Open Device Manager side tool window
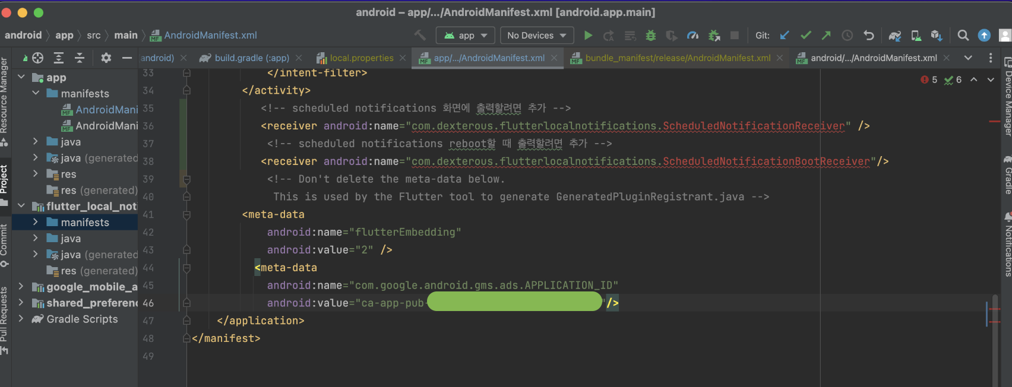 click(1007, 96)
